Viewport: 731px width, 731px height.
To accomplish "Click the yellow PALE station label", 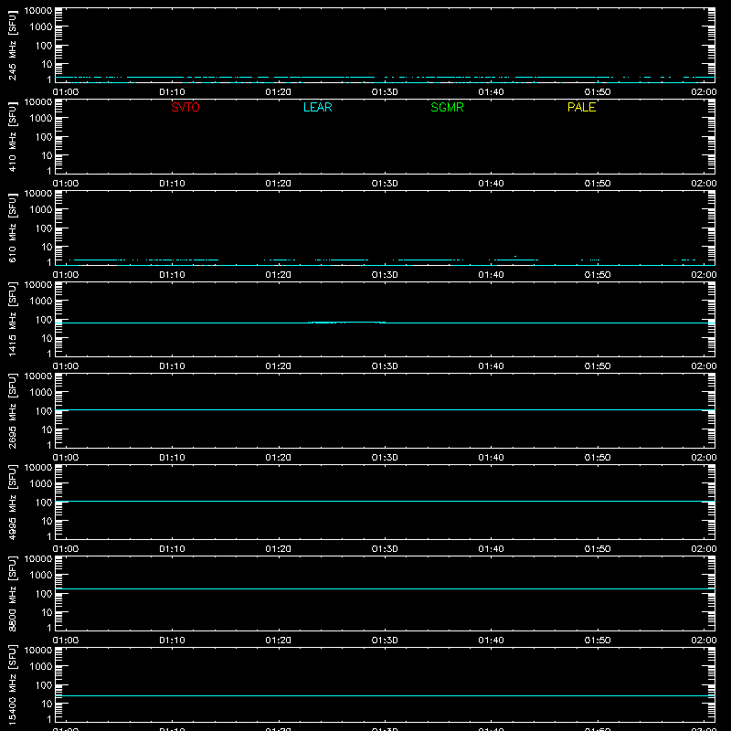I will click(x=581, y=107).
